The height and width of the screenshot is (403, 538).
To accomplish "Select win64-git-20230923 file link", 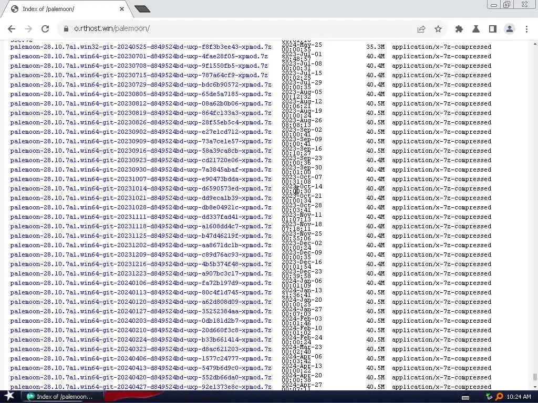I will tap(141, 160).
